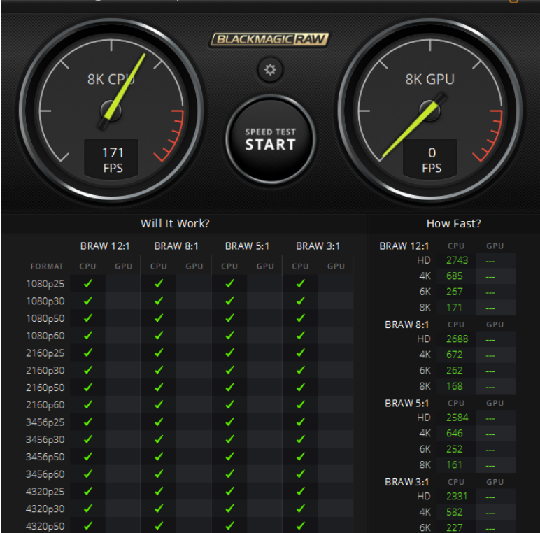Click the BRAW 5:1 CPU checkmark for 1080p50
540x533 pixels.
click(x=229, y=318)
